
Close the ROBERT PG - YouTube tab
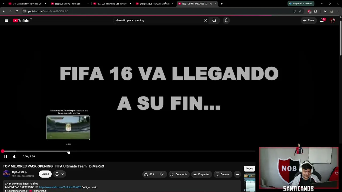(x=88, y=4)
